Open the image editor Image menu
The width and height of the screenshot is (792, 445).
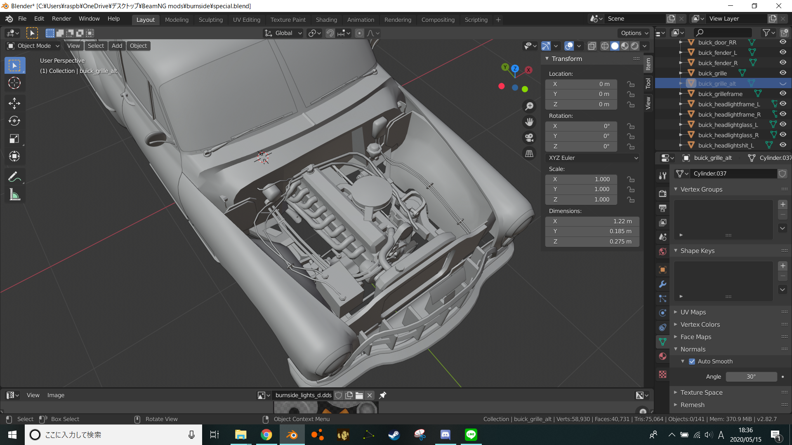[x=56, y=395]
